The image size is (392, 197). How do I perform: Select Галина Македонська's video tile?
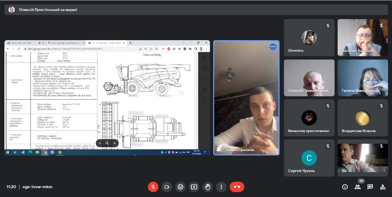click(x=363, y=78)
